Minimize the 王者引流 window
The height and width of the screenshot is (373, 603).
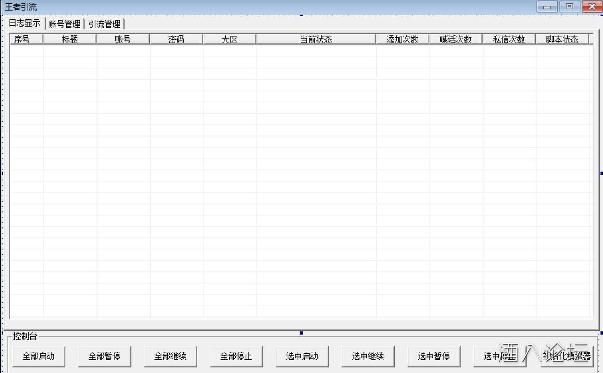[547, 7]
